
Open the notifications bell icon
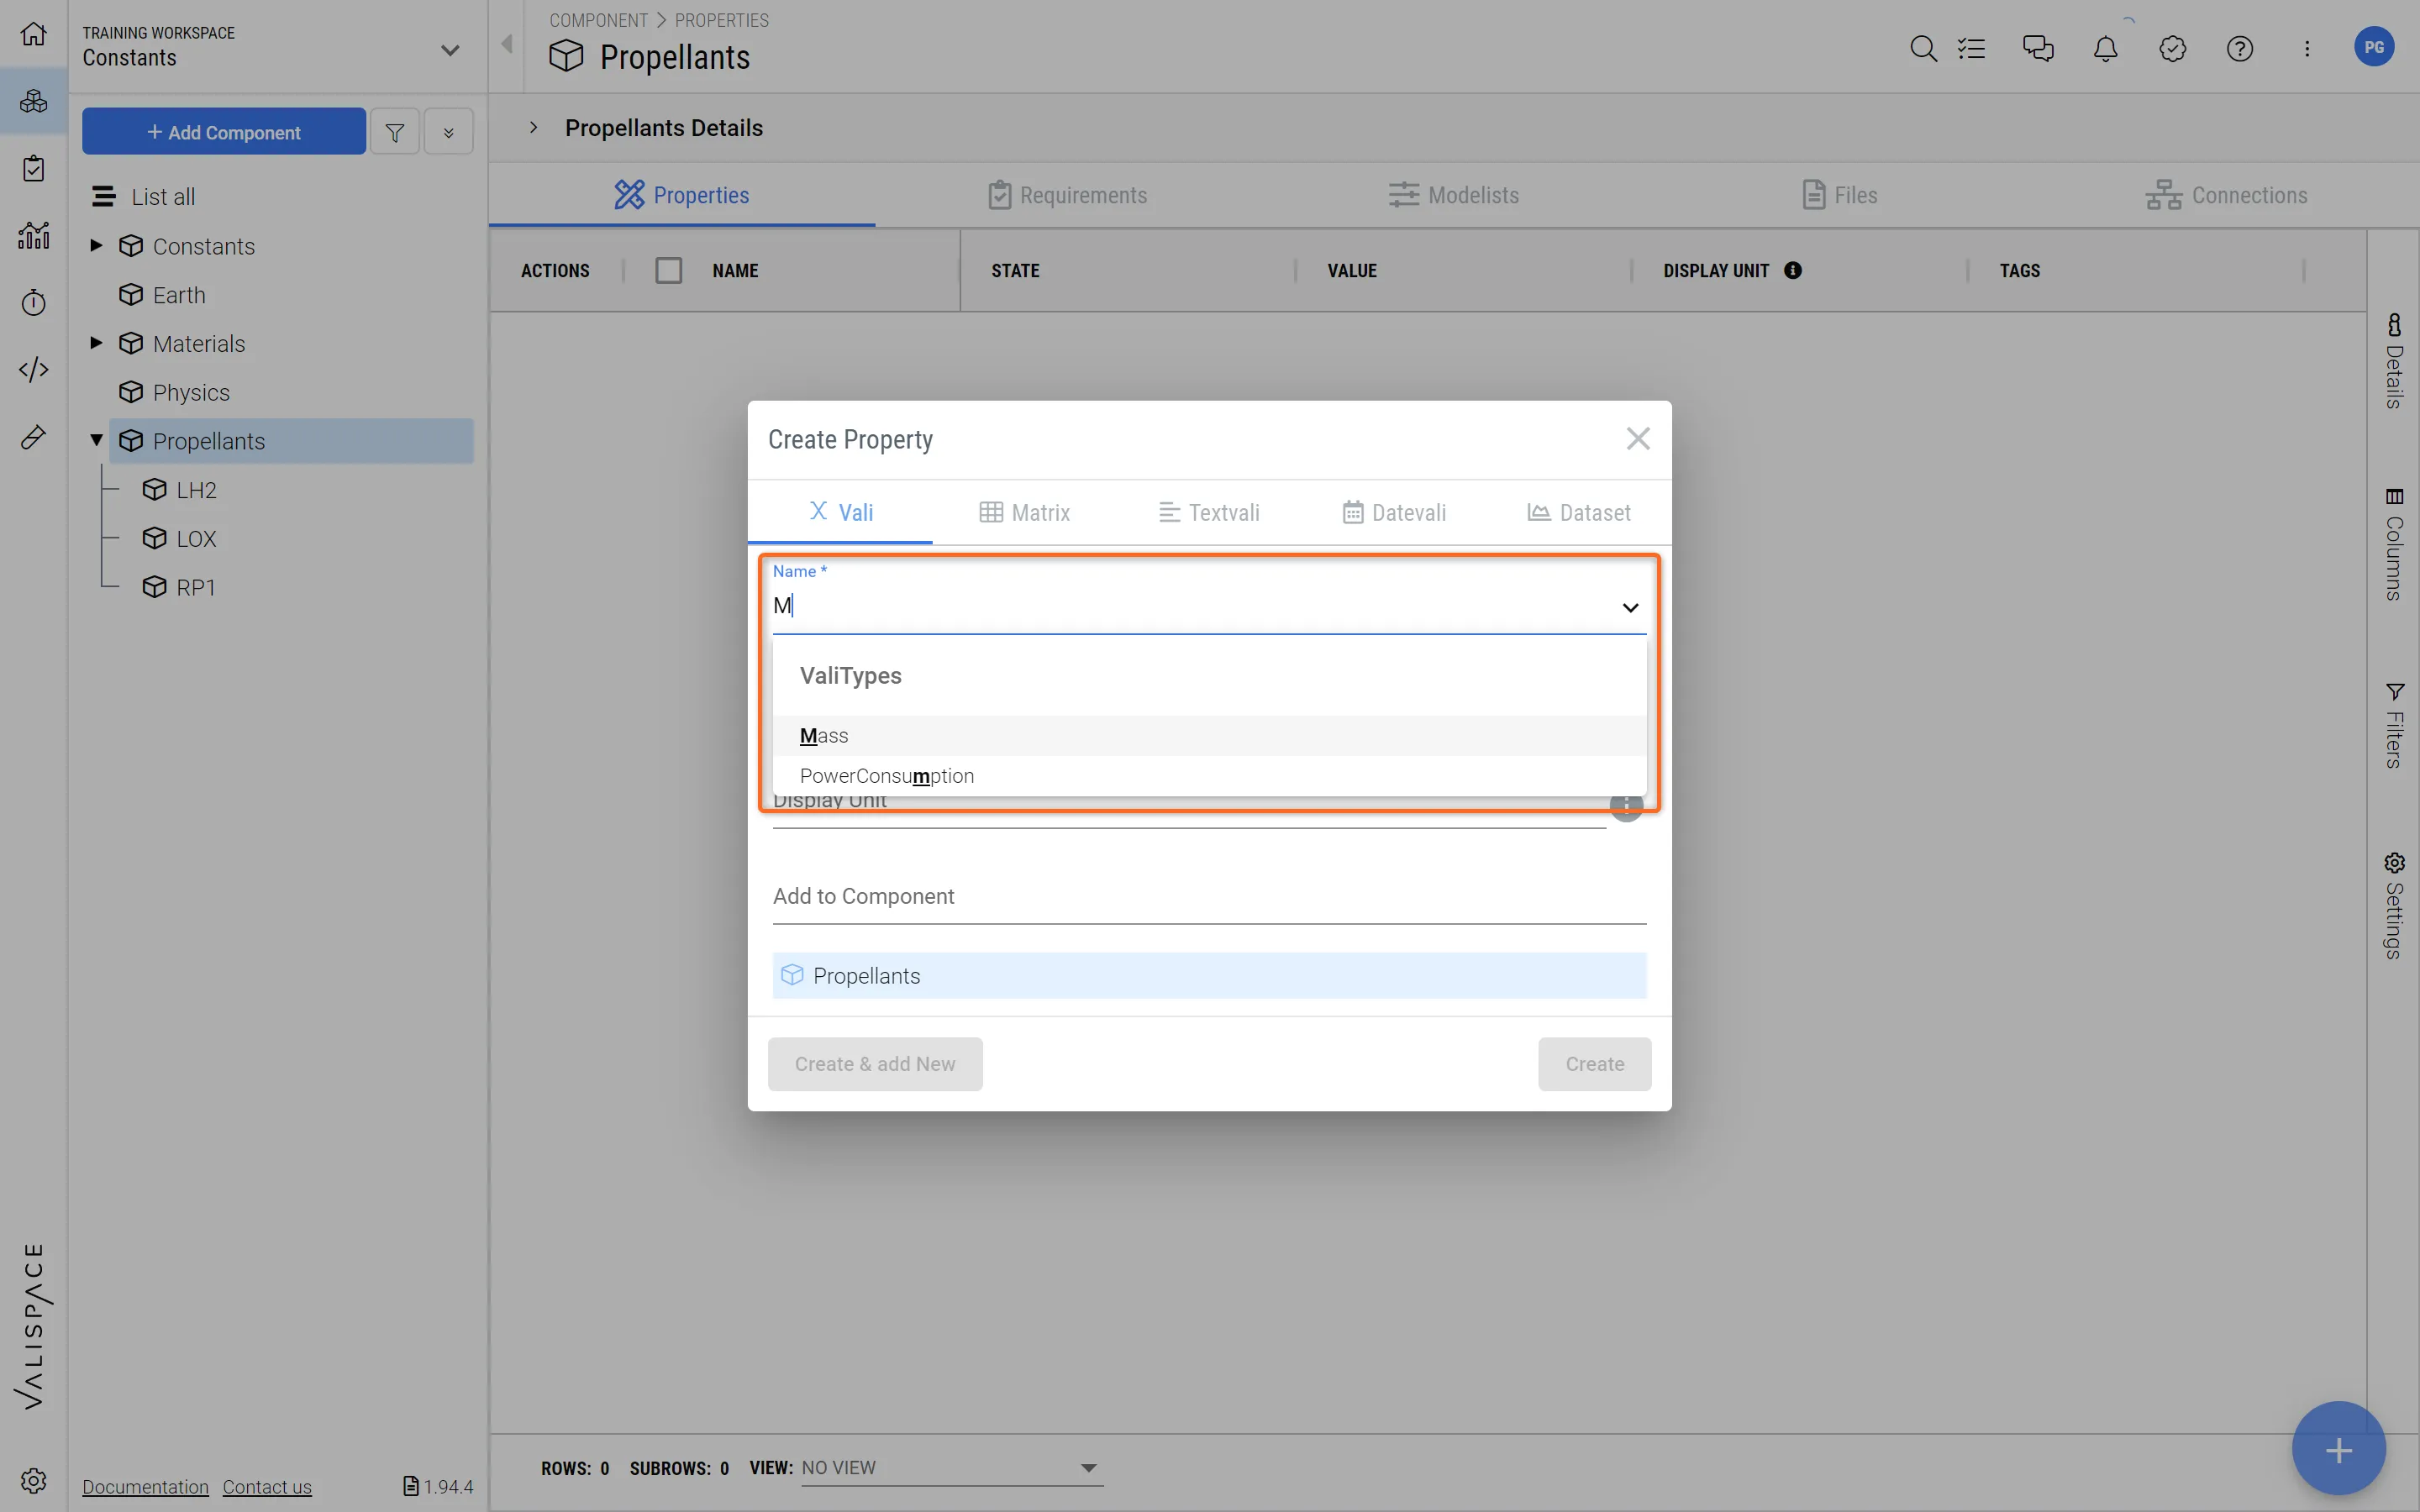pyautogui.click(x=2105, y=48)
